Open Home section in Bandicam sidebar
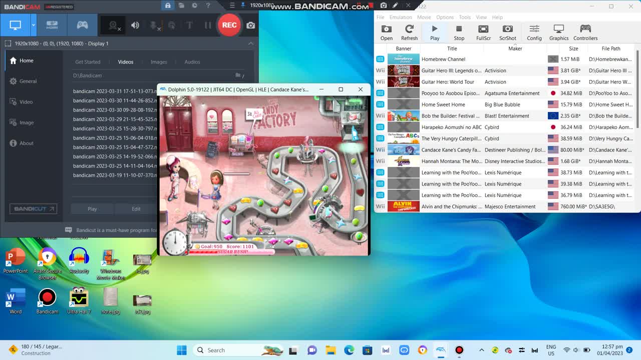The height and width of the screenshot is (360, 641). 22,60
